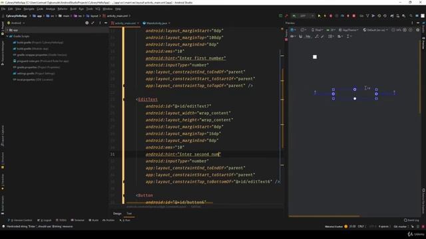Open the Align tool dropdown in Preview
The height and width of the screenshot is (239, 426).
click(340, 37)
